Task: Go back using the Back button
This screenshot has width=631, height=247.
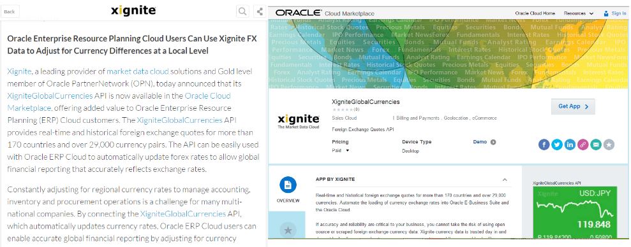Action: point(10,11)
